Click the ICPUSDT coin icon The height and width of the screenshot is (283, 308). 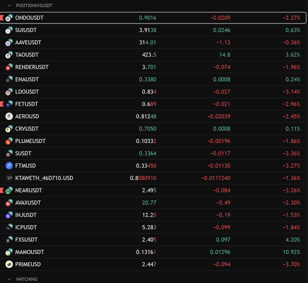tap(9, 227)
